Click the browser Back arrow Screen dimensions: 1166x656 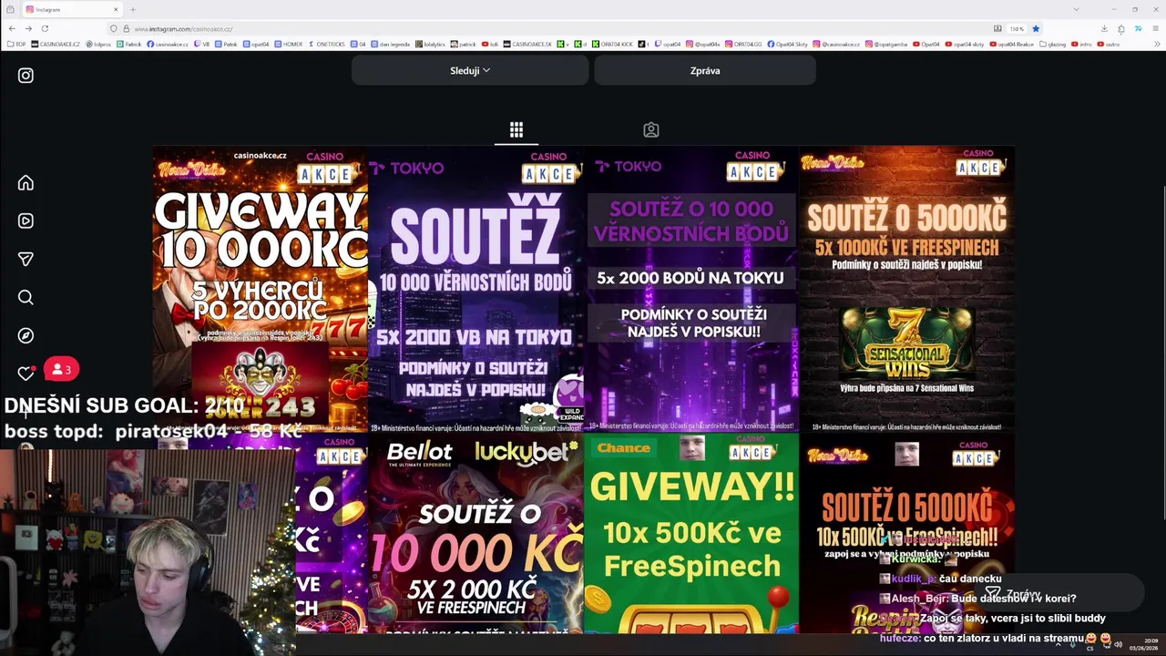(x=12, y=28)
